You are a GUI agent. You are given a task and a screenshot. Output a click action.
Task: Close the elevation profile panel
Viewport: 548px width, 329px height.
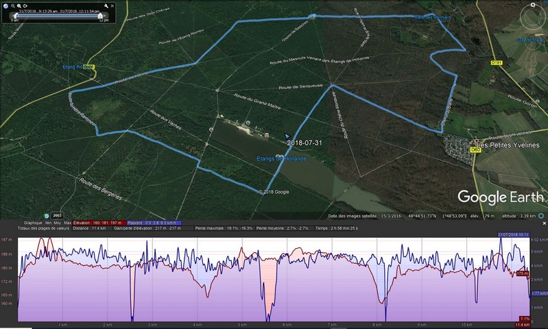pyautogui.click(x=544, y=223)
